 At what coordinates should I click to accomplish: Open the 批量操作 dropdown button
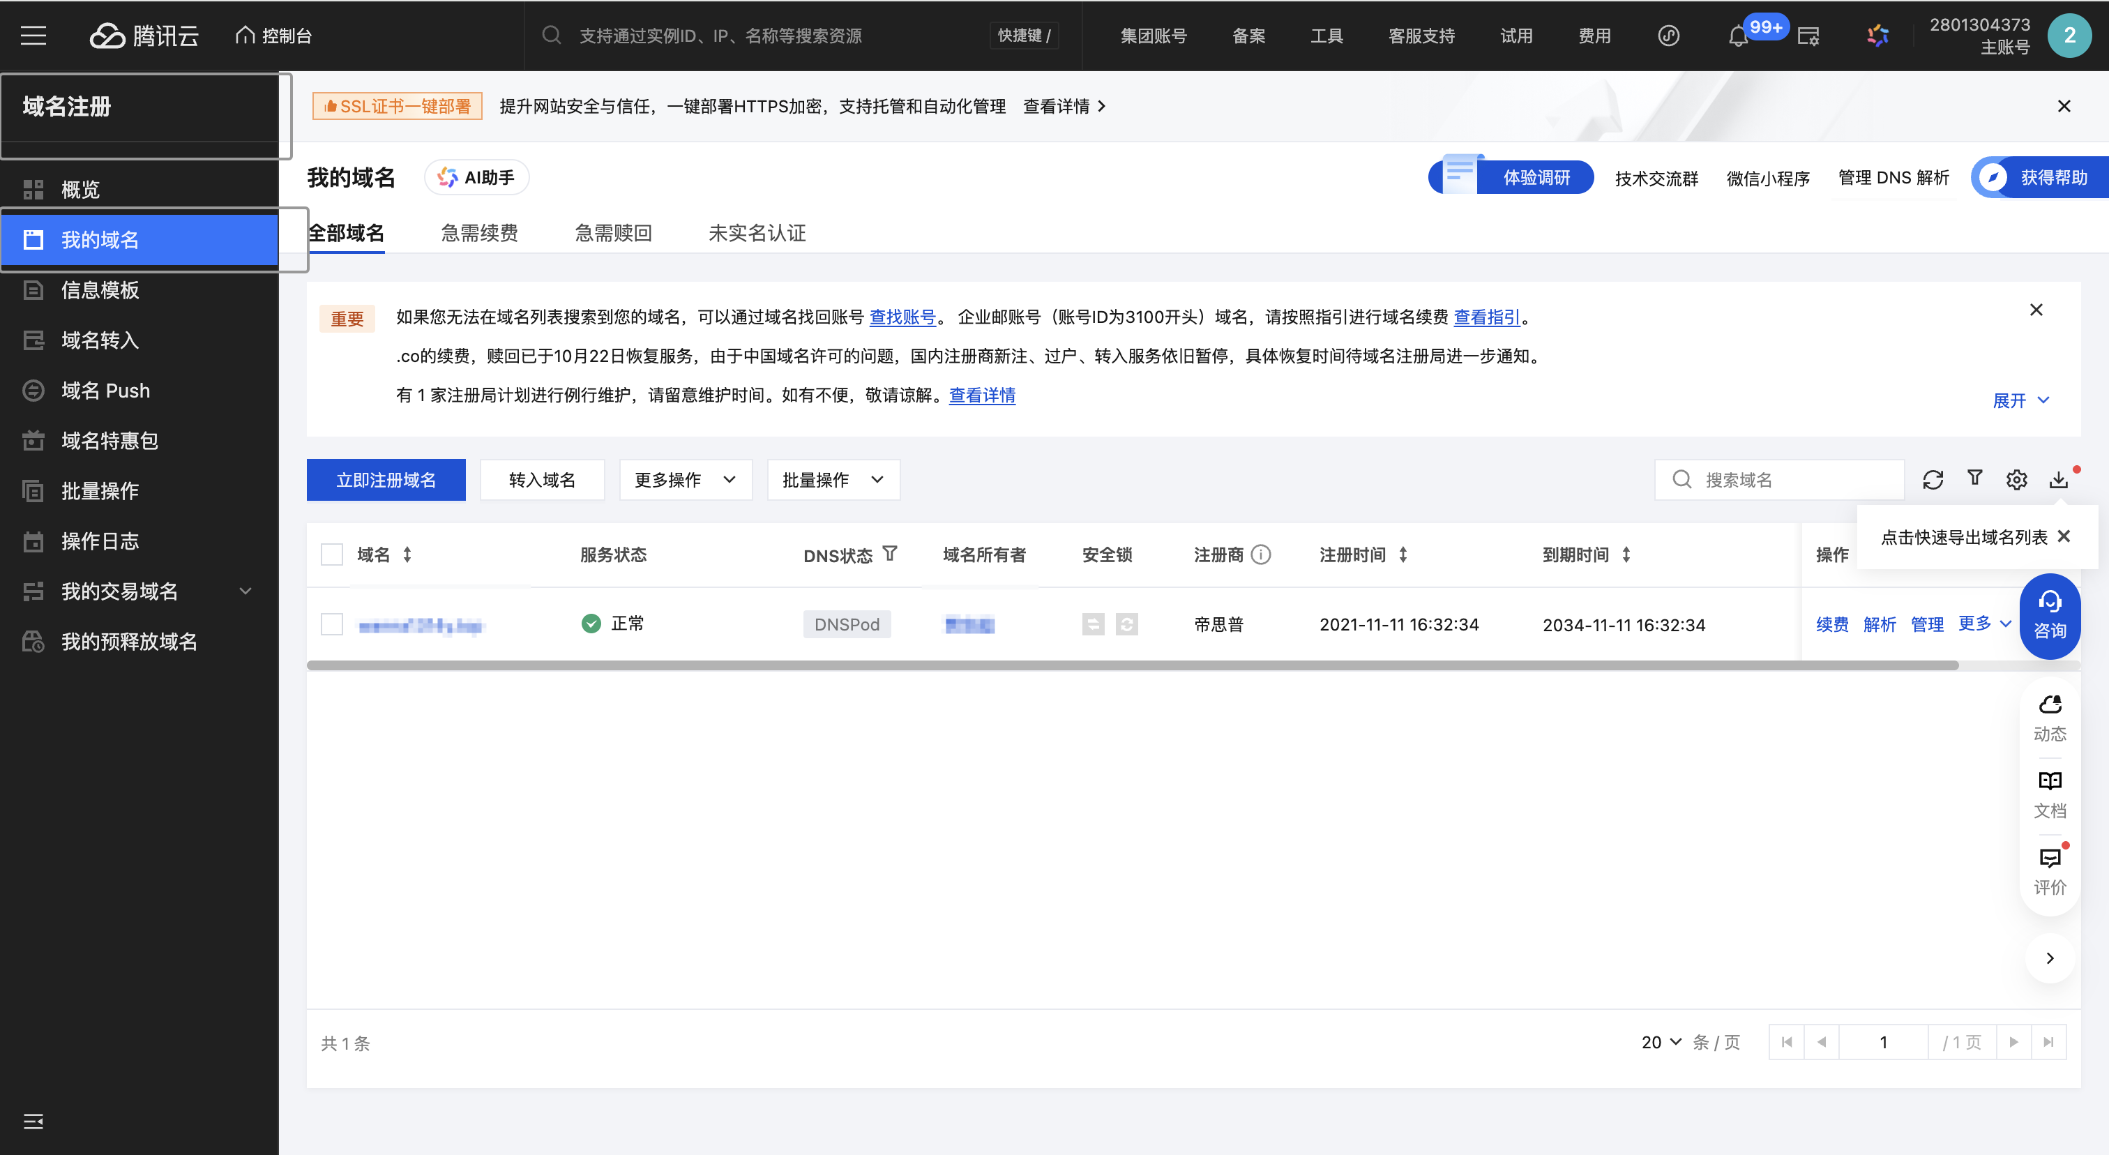click(833, 480)
